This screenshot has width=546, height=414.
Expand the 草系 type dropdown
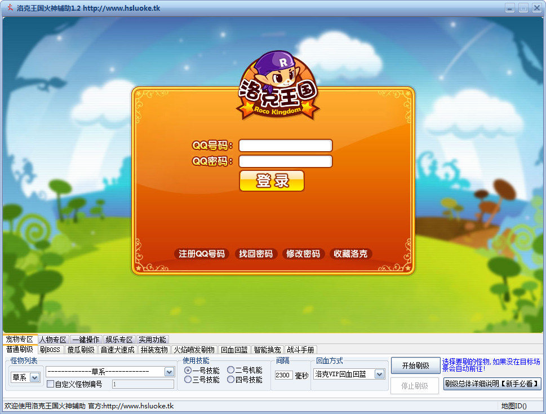coord(34,377)
